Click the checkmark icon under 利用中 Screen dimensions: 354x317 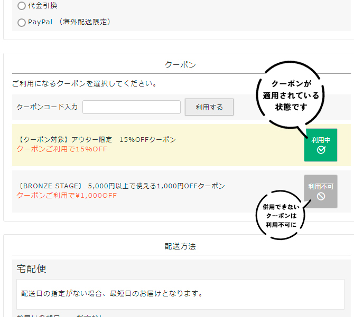click(x=321, y=150)
